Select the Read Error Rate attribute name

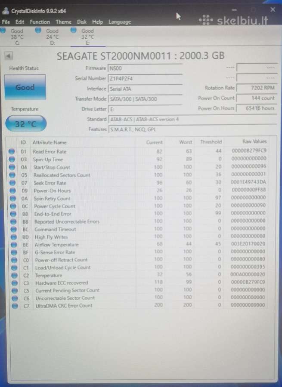(x=50, y=151)
